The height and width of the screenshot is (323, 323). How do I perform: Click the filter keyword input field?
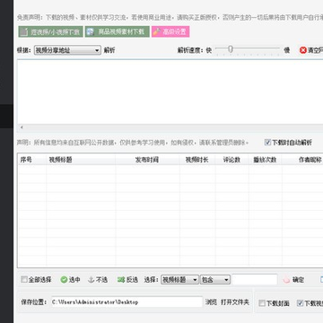click(x=255, y=280)
